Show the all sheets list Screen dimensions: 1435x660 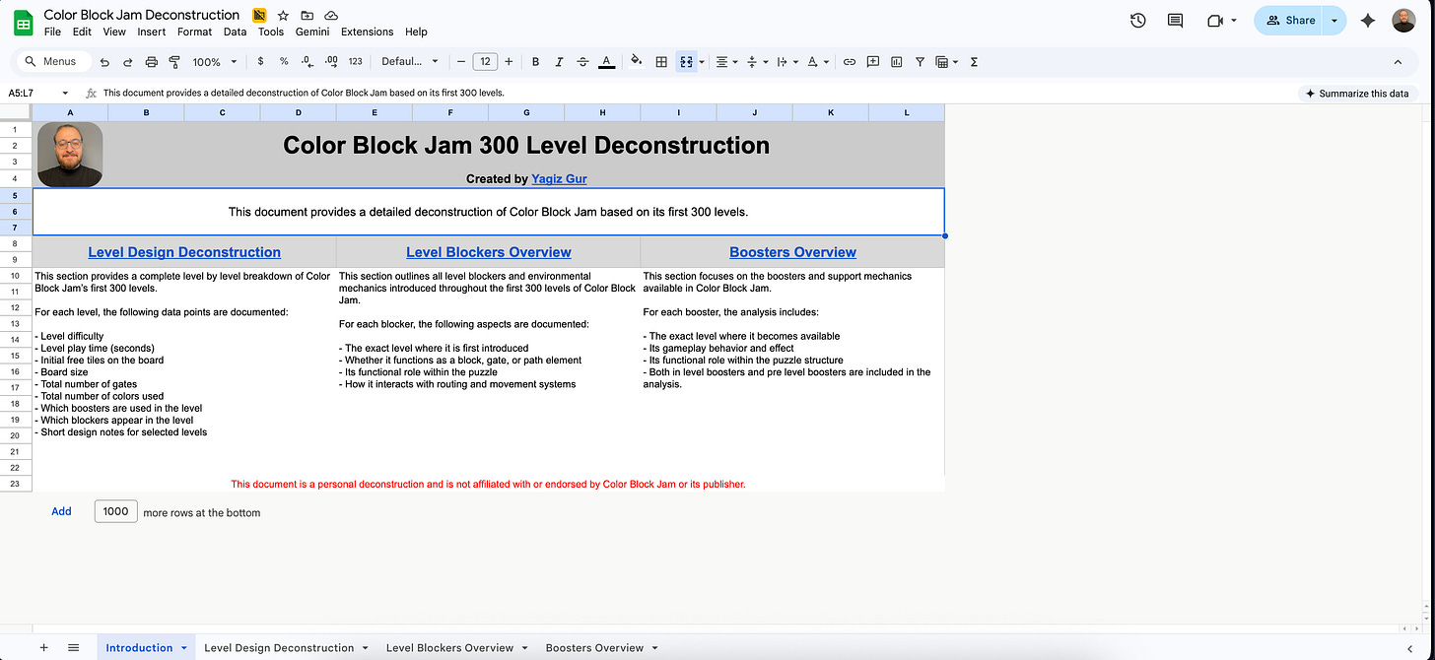tap(74, 647)
